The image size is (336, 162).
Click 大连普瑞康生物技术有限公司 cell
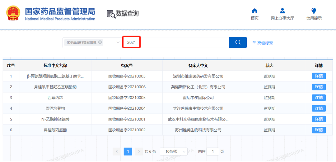click(x=198, y=108)
